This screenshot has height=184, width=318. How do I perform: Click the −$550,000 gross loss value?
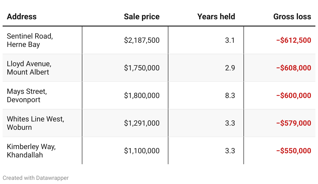pos(293,151)
